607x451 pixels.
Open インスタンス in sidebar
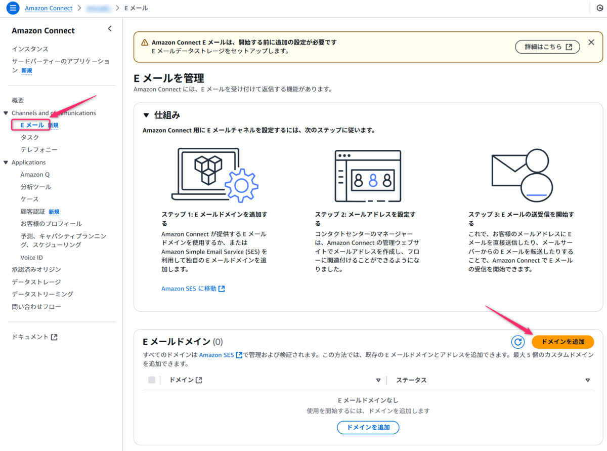(30, 49)
